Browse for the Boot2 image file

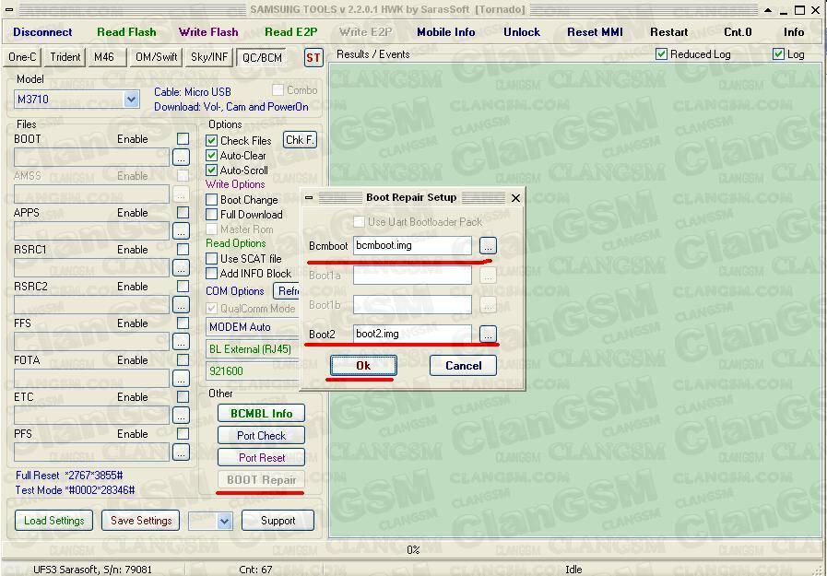pos(488,334)
